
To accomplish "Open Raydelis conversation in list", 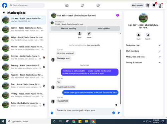I will pyautogui.click(x=23, y=76).
